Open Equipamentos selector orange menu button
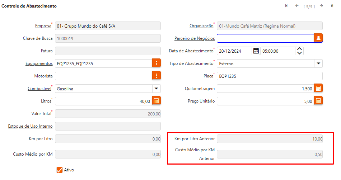Image resolution: width=341 pixels, height=180 pixels. (157, 63)
